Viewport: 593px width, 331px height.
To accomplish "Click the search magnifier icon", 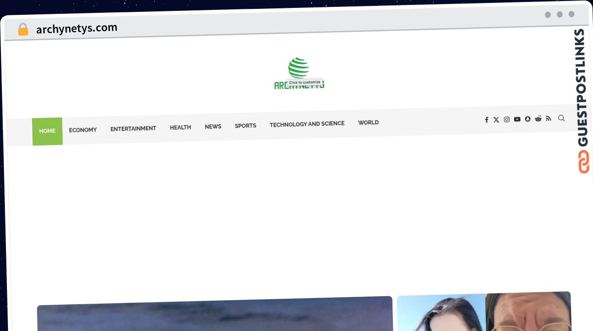I will [x=561, y=118].
